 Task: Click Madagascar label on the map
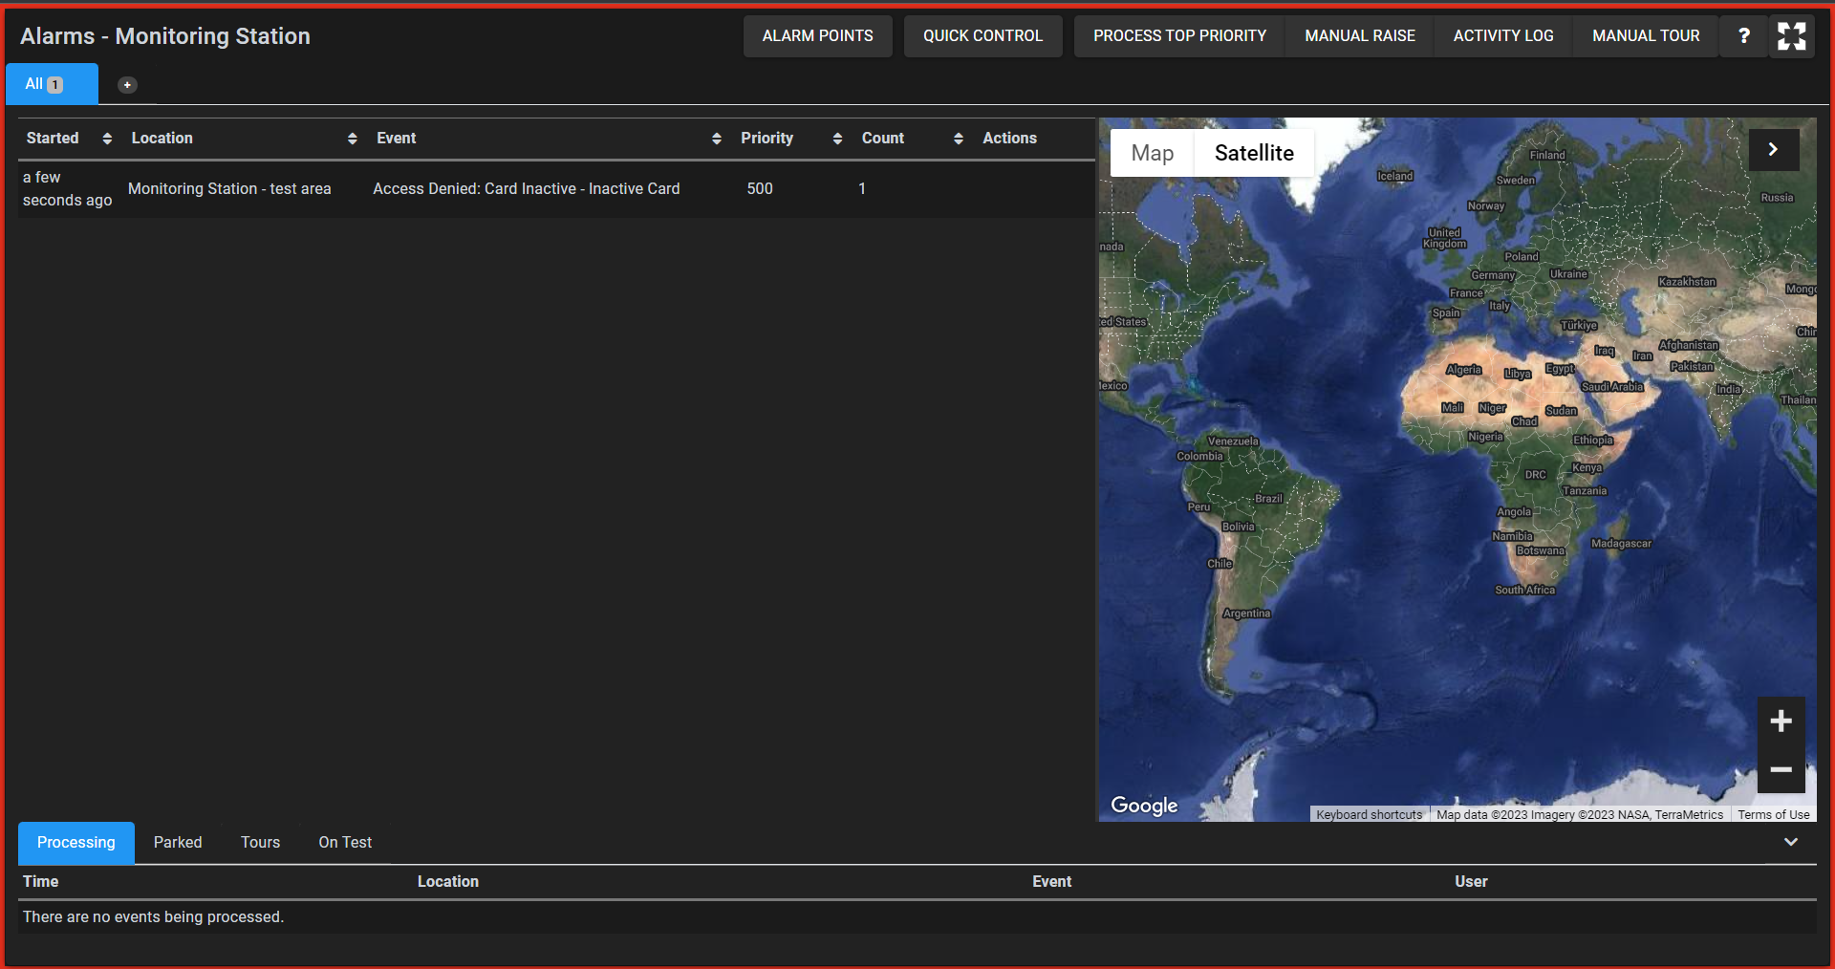(1621, 544)
